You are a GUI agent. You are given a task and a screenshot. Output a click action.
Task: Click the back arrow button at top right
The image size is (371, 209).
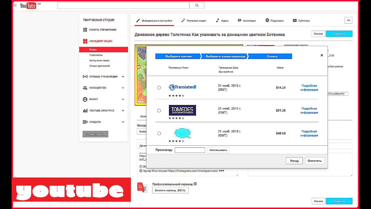348,20
